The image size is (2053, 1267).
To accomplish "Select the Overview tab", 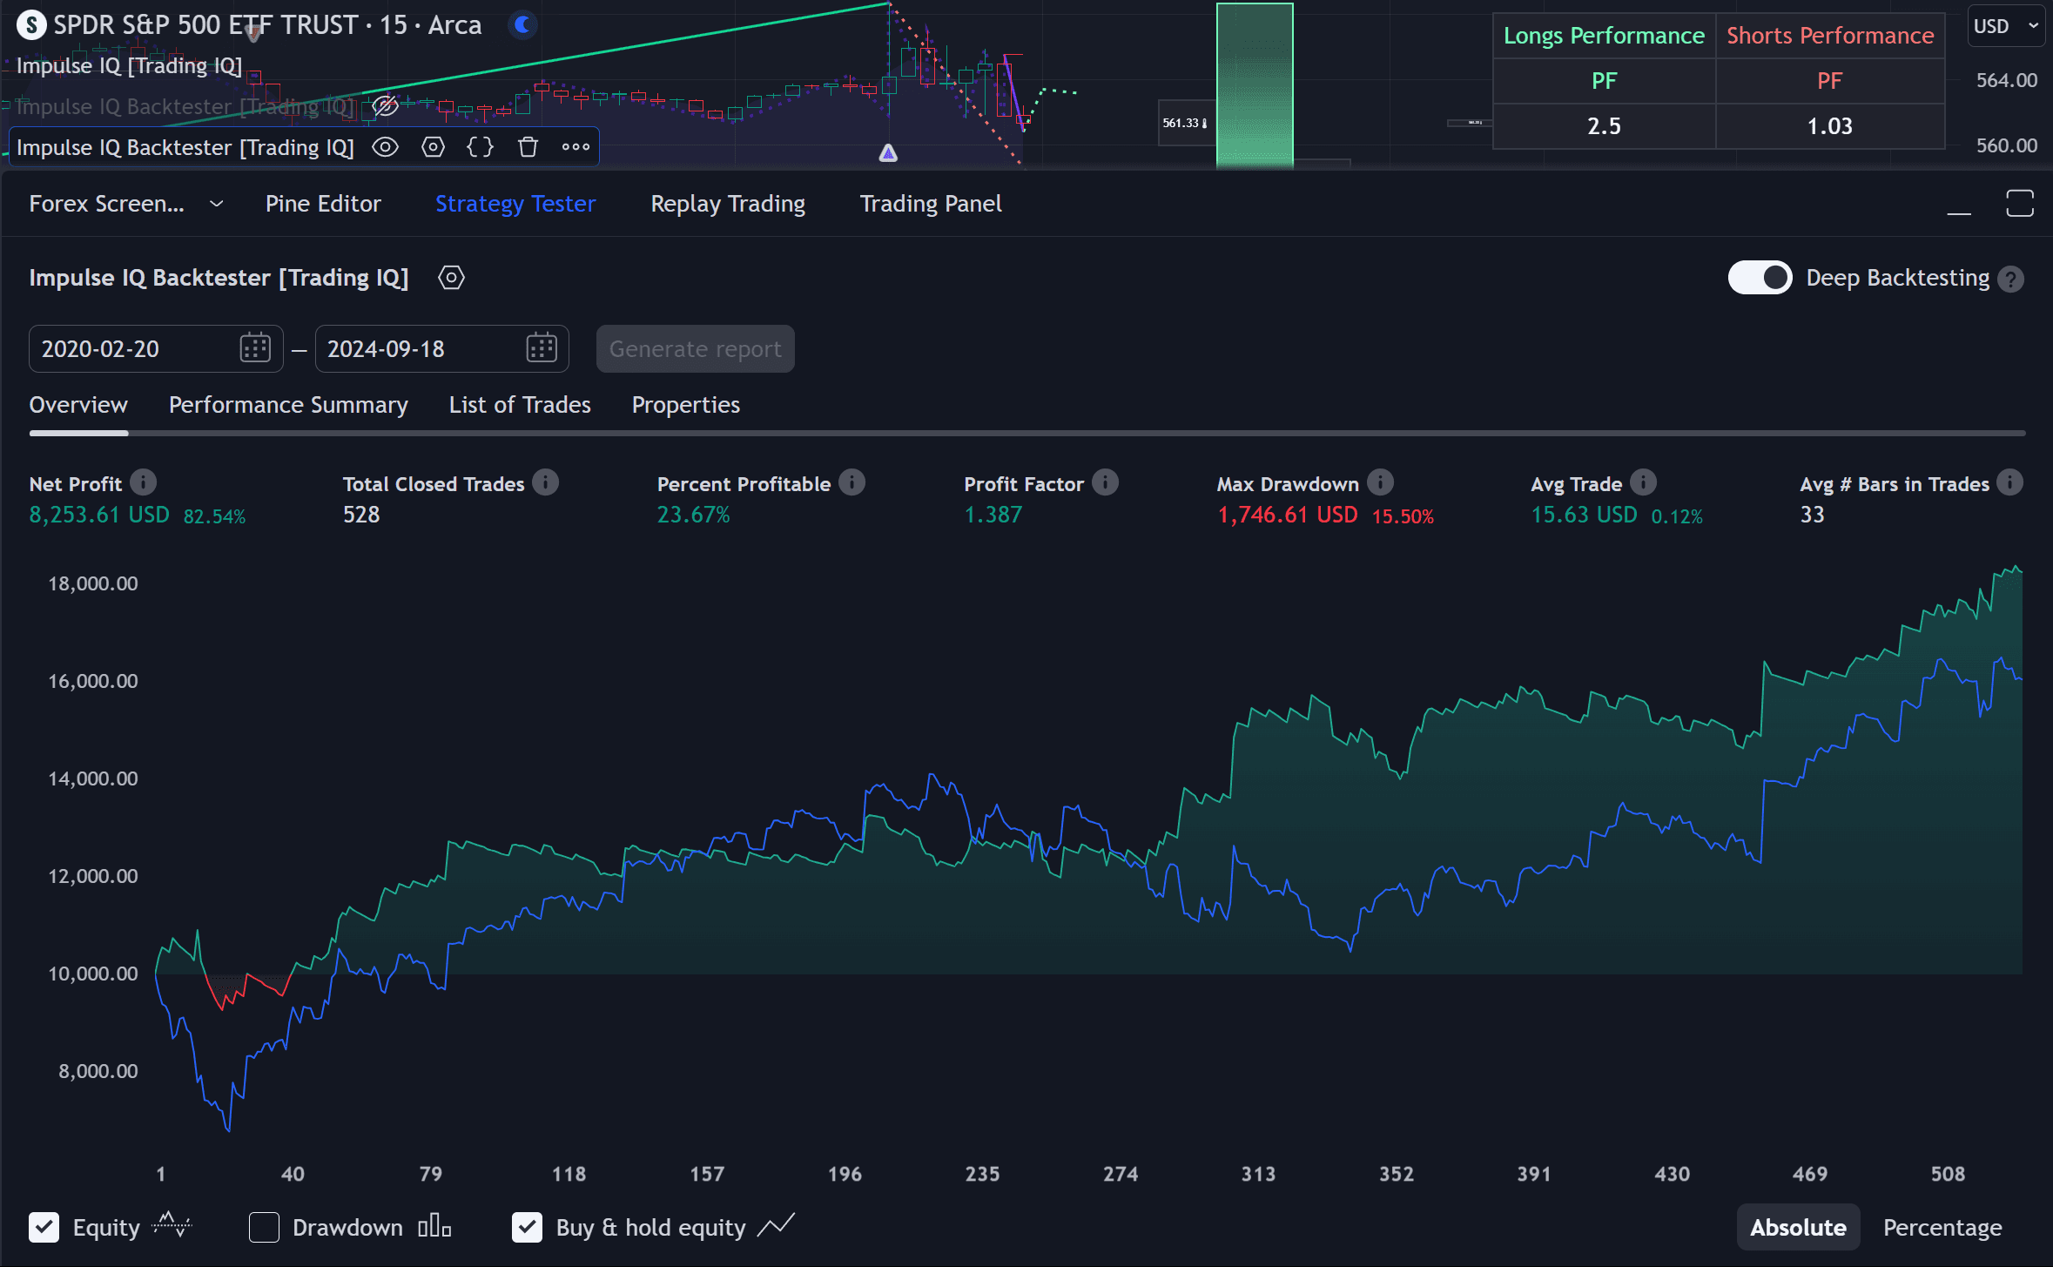I will [x=78, y=405].
